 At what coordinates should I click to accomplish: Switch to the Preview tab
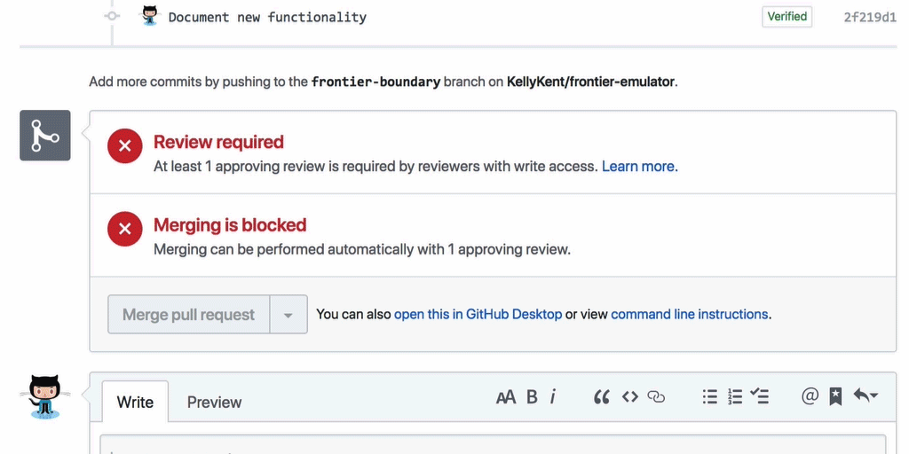(214, 403)
